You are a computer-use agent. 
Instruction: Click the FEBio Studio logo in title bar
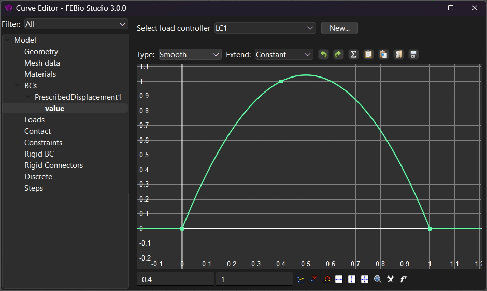[x=9, y=8]
